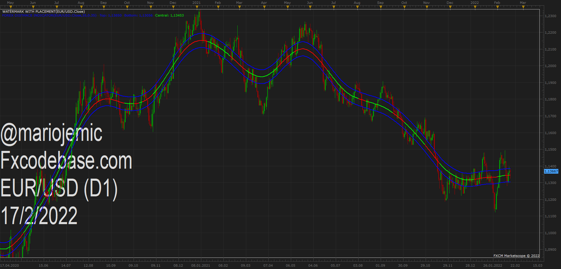Click the 1,1800 price axis label
This screenshot has width=561, height=269.
[x=550, y=100]
